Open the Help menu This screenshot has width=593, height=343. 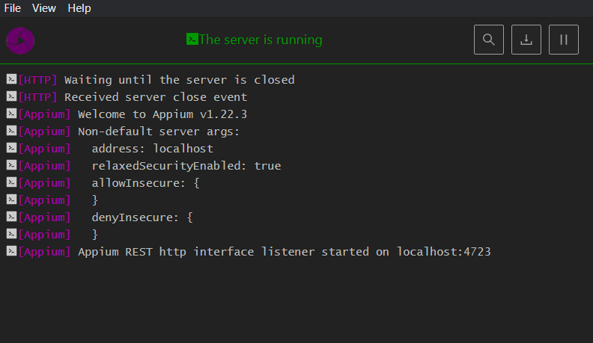79,8
